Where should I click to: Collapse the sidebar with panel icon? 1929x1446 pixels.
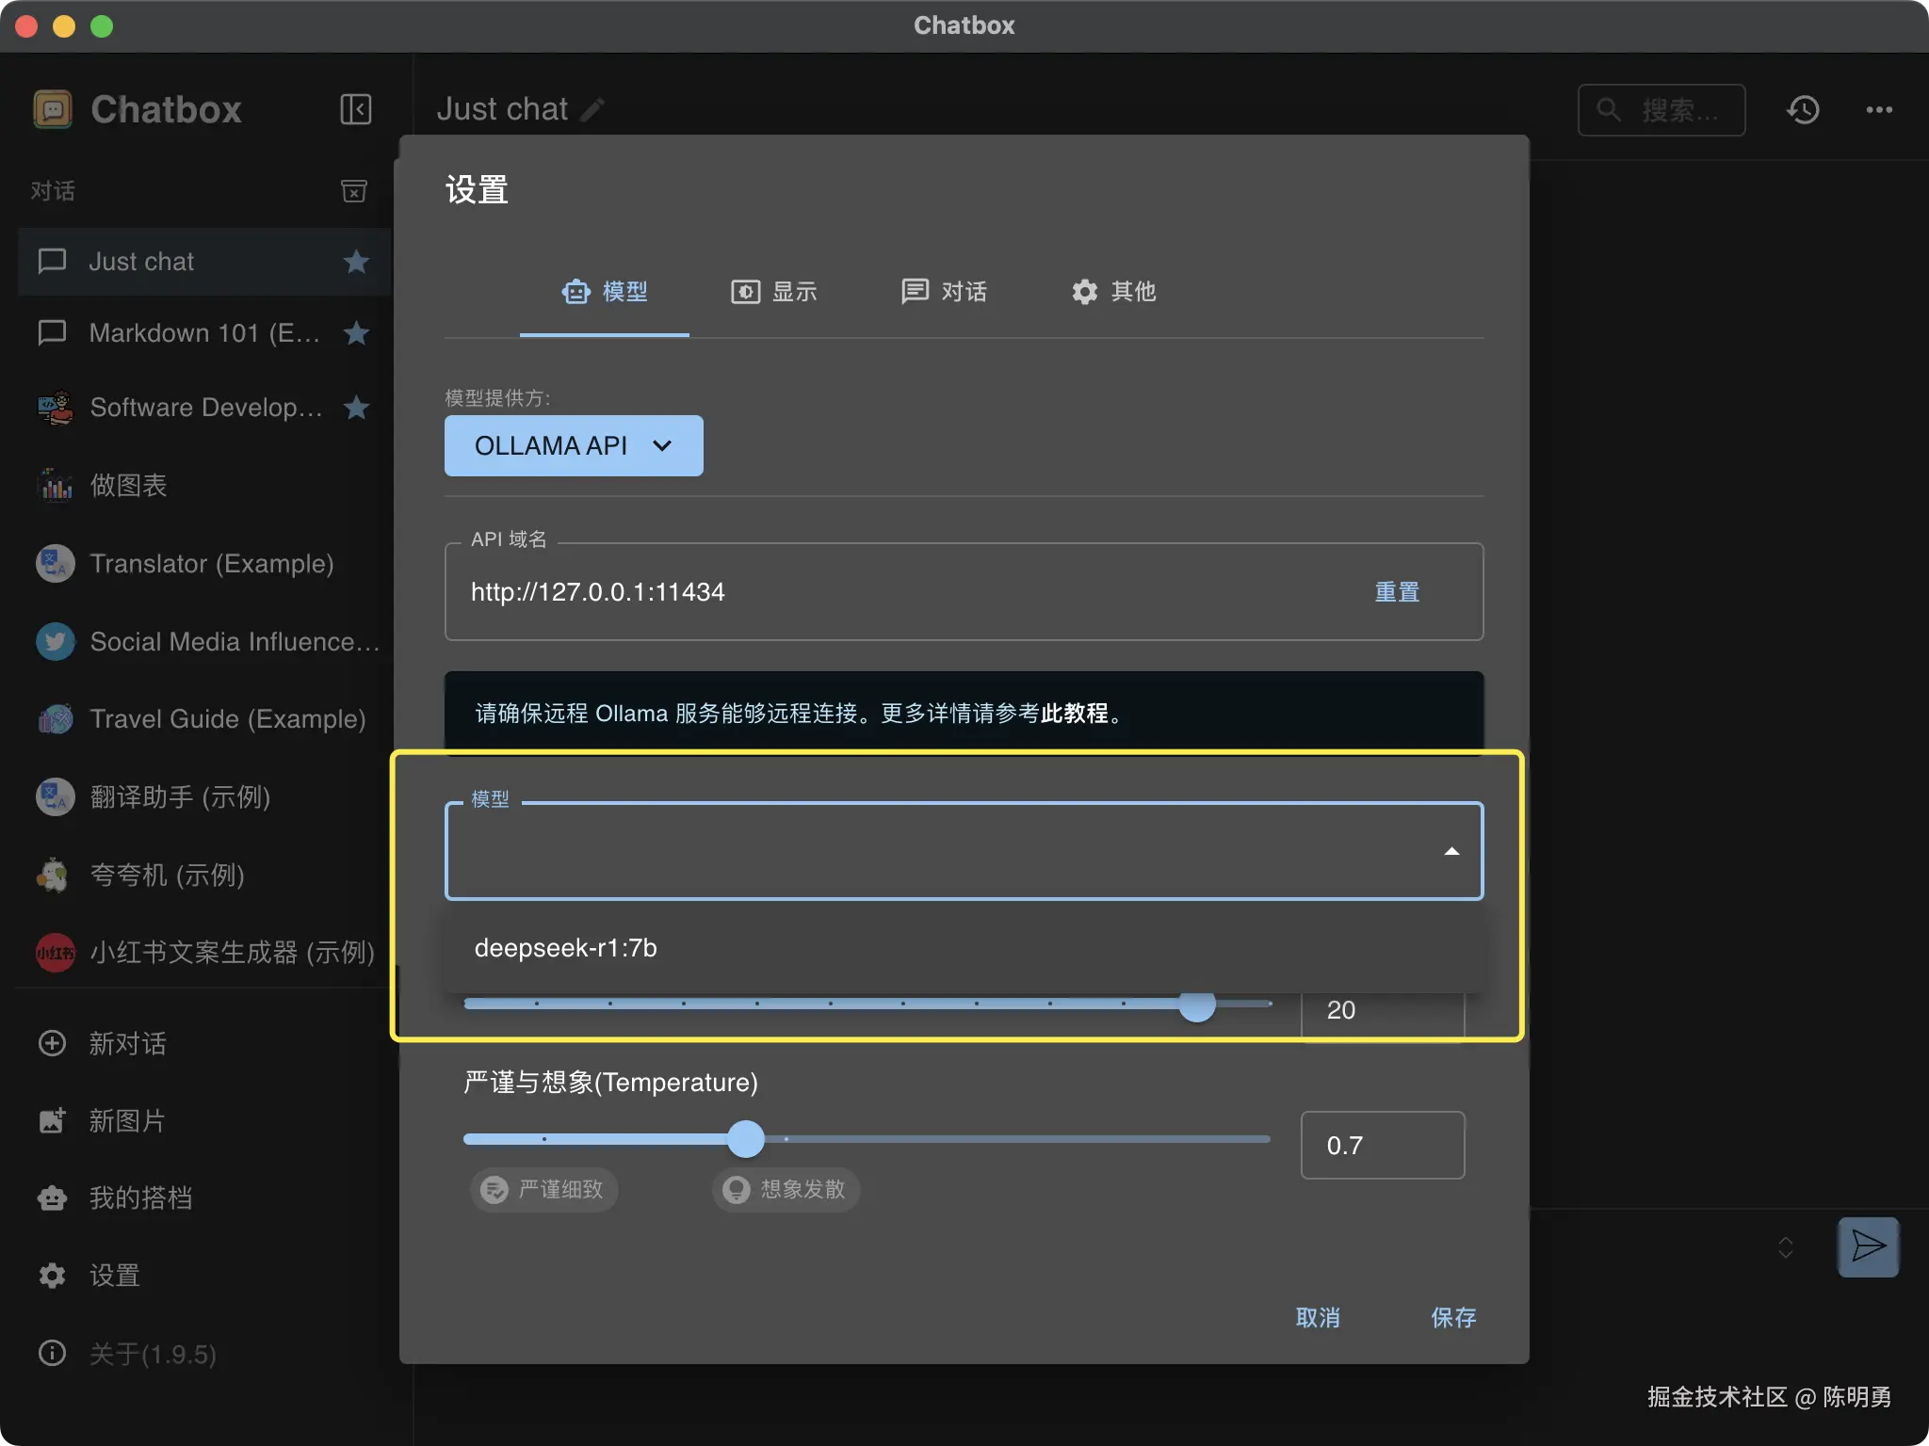click(355, 109)
